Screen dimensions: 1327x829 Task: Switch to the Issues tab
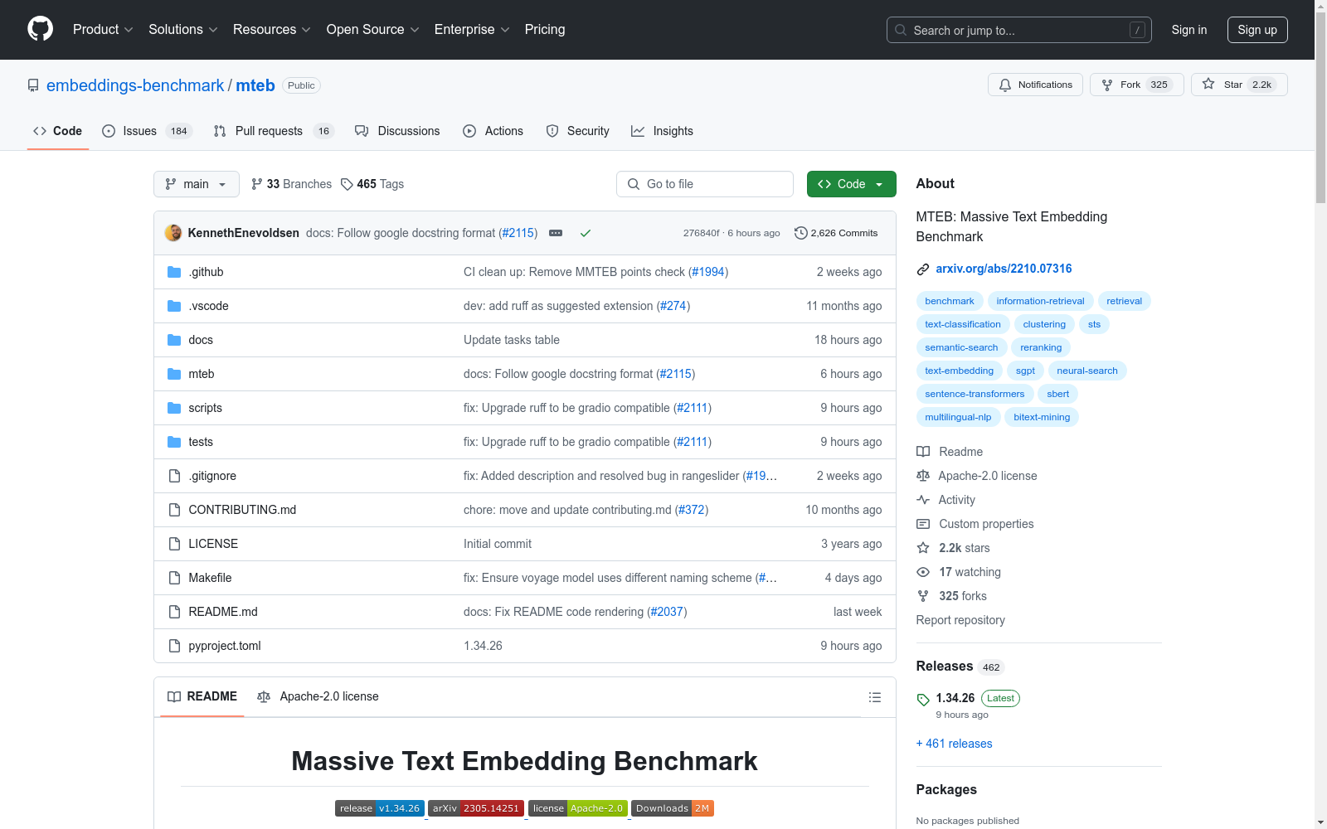[x=147, y=131]
